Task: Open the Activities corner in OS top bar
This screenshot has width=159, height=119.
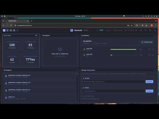Action: tap(2, 16)
